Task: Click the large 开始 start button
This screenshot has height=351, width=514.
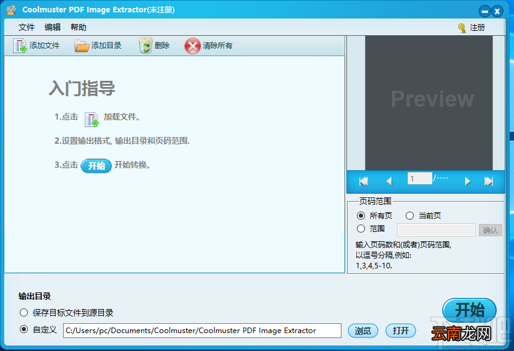Action: (469, 310)
